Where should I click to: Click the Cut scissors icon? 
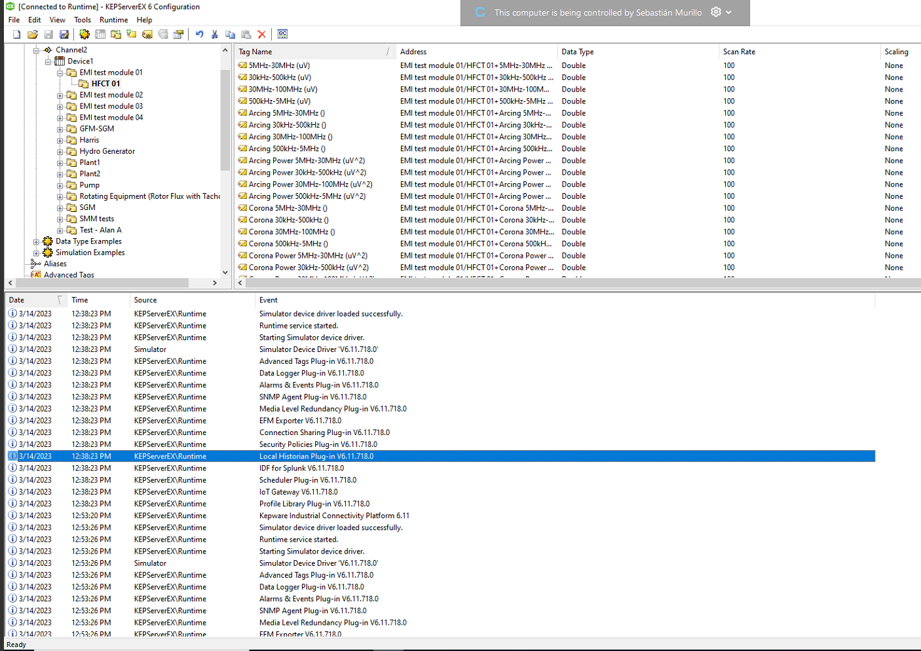coord(215,34)
